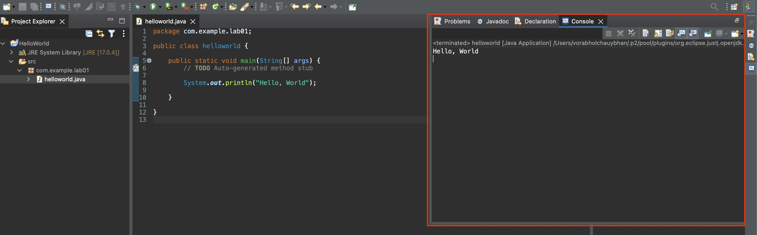Open Project Explorer filter icon
The image size is (757, 235).
click(x=112, y=34)
